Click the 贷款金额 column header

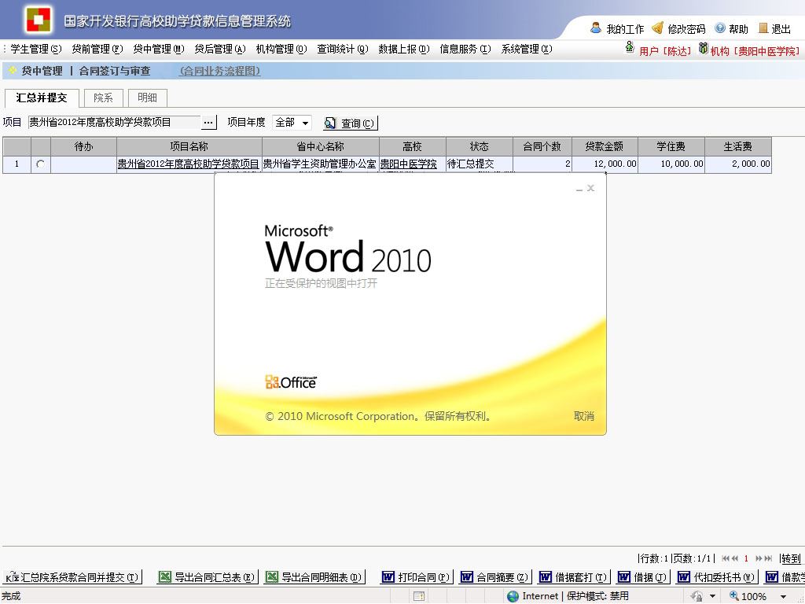(605, 146)
